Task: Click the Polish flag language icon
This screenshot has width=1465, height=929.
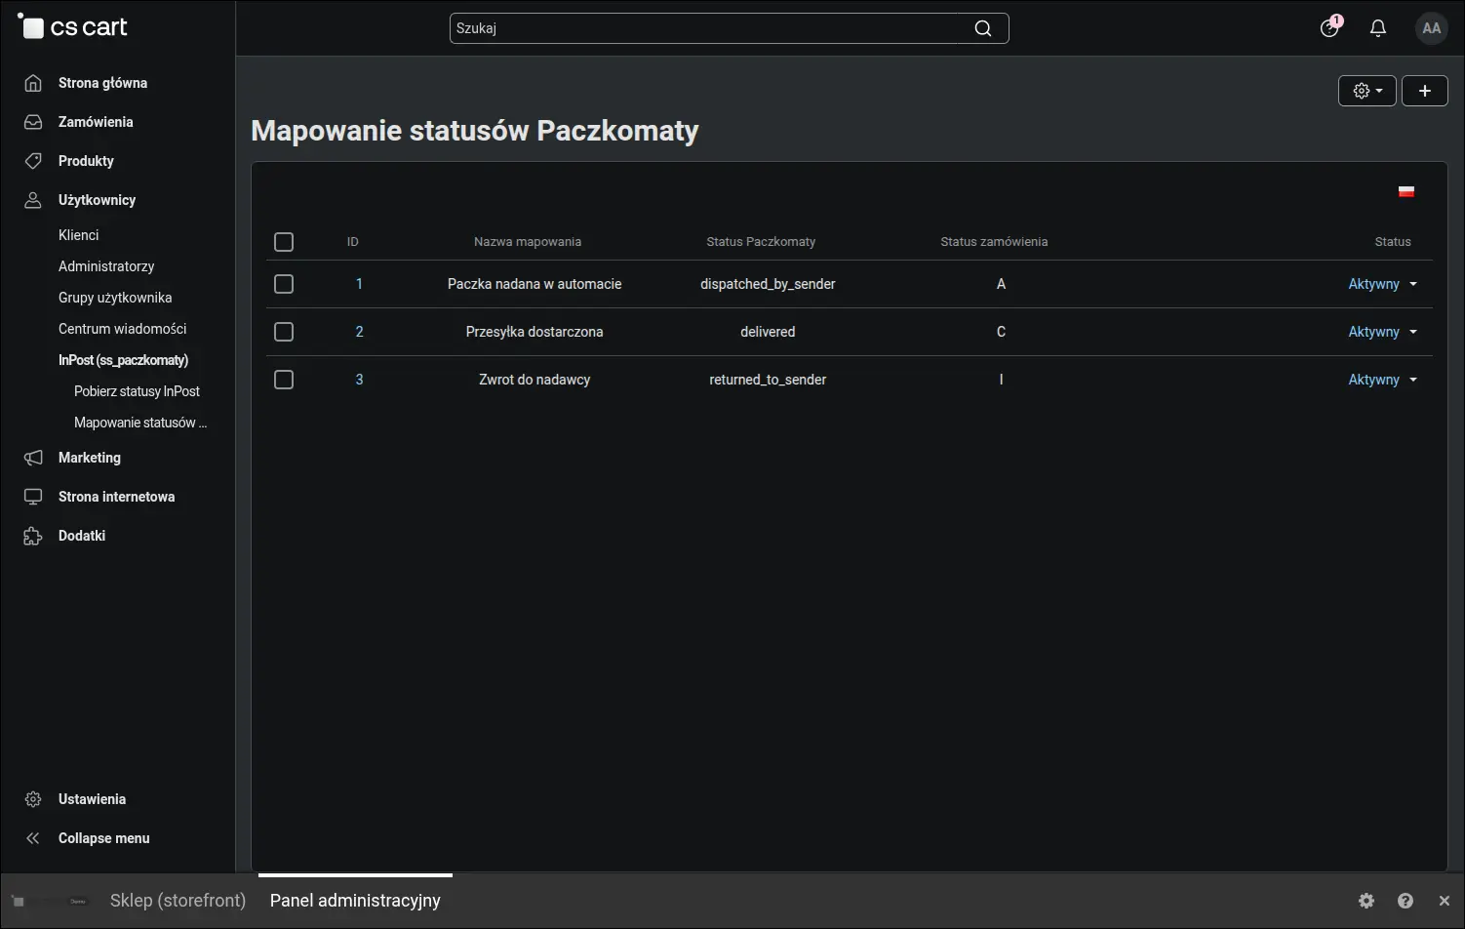Action: pos(1406,191)
